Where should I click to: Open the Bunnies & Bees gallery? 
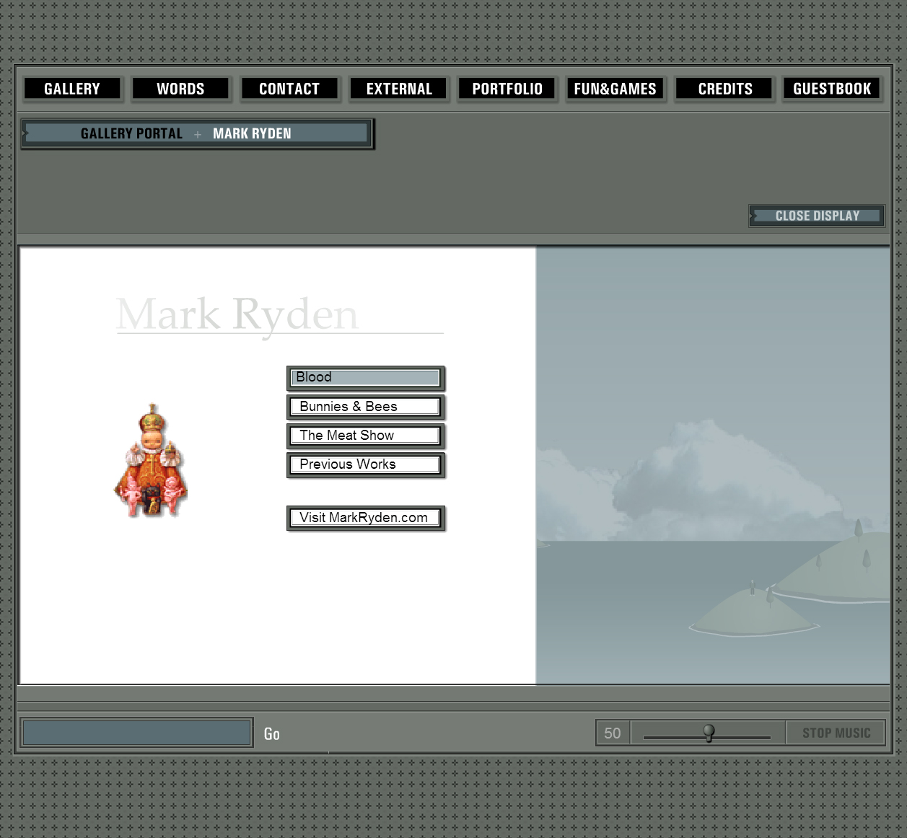[365, 407]
